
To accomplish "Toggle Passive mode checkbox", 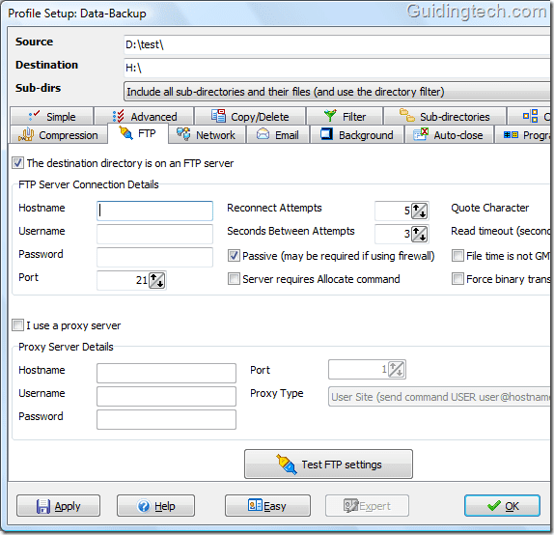I will tap(234, 256).
